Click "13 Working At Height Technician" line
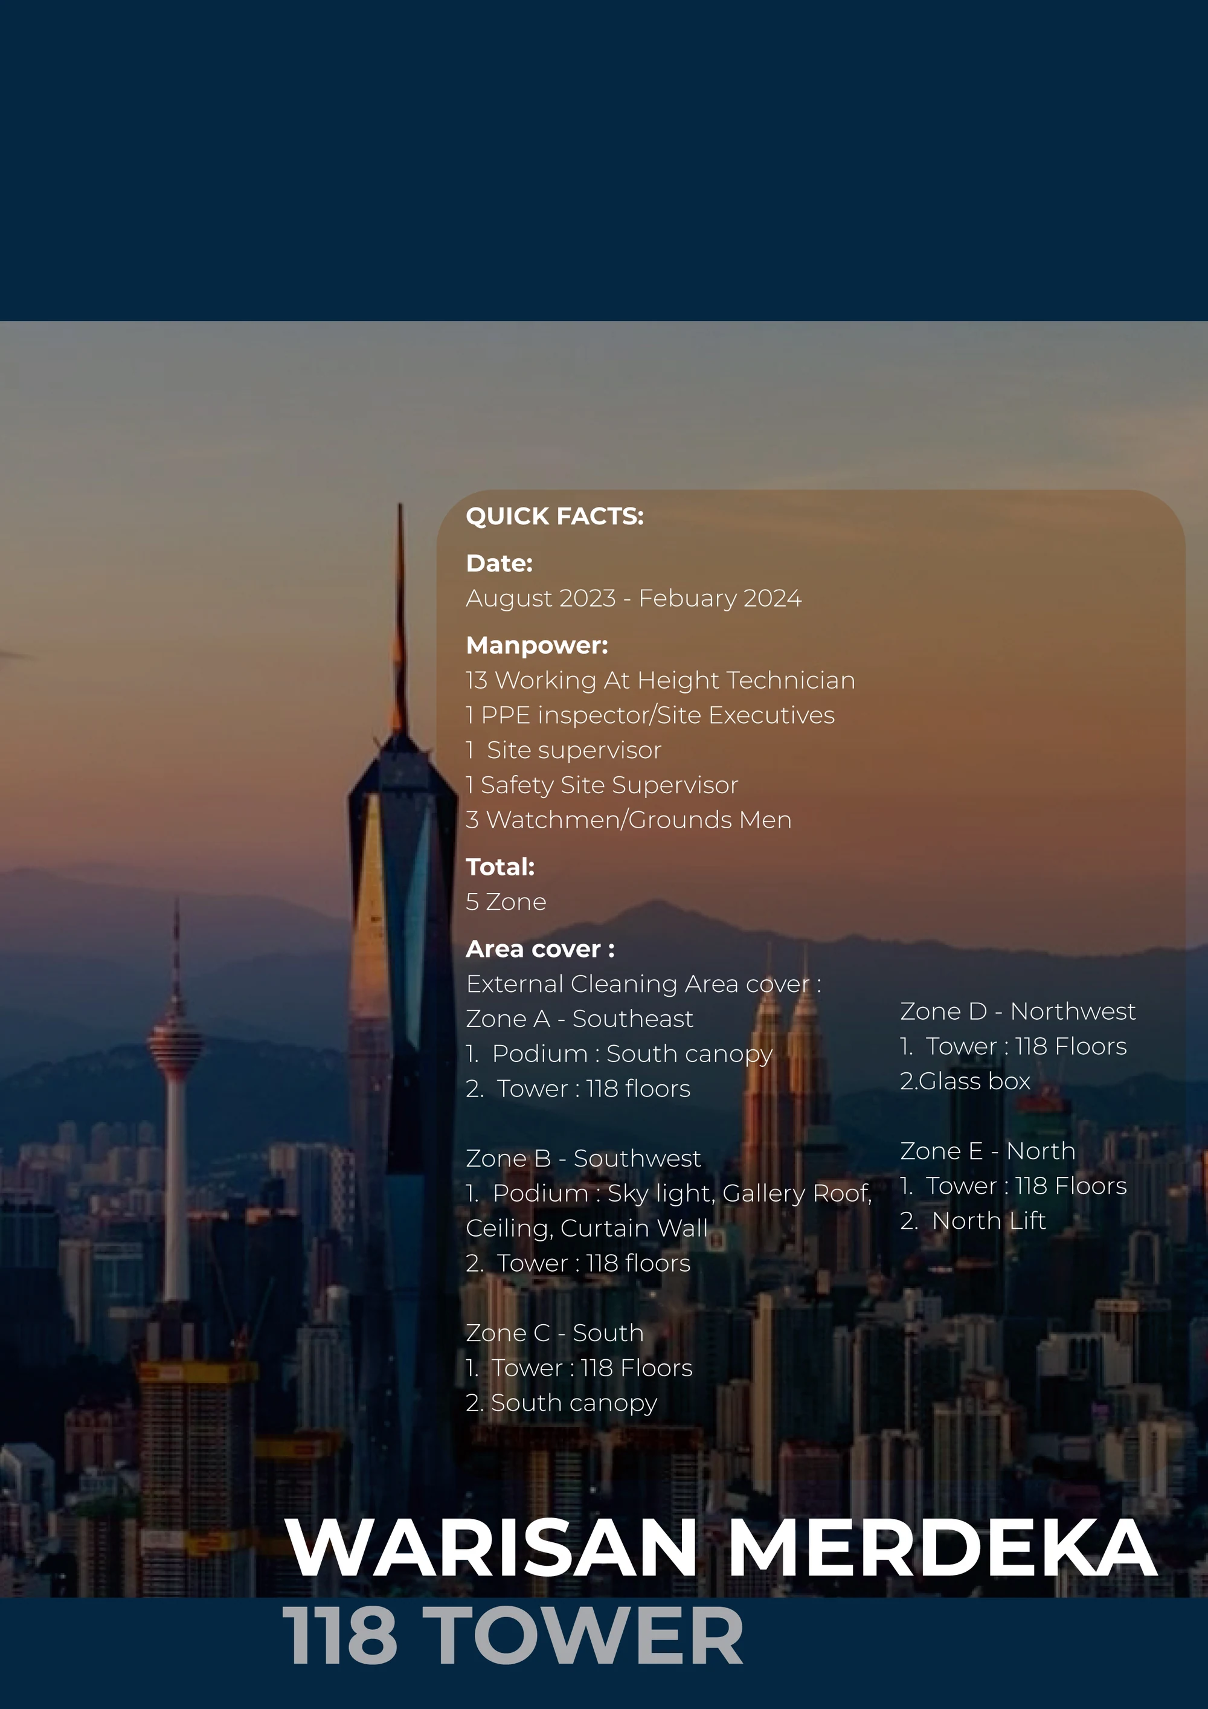This screenshot has height=1709, width=1208. pos(660,680)
